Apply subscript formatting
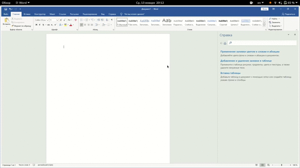The image size is (300, 168). (x=52, y=25)
